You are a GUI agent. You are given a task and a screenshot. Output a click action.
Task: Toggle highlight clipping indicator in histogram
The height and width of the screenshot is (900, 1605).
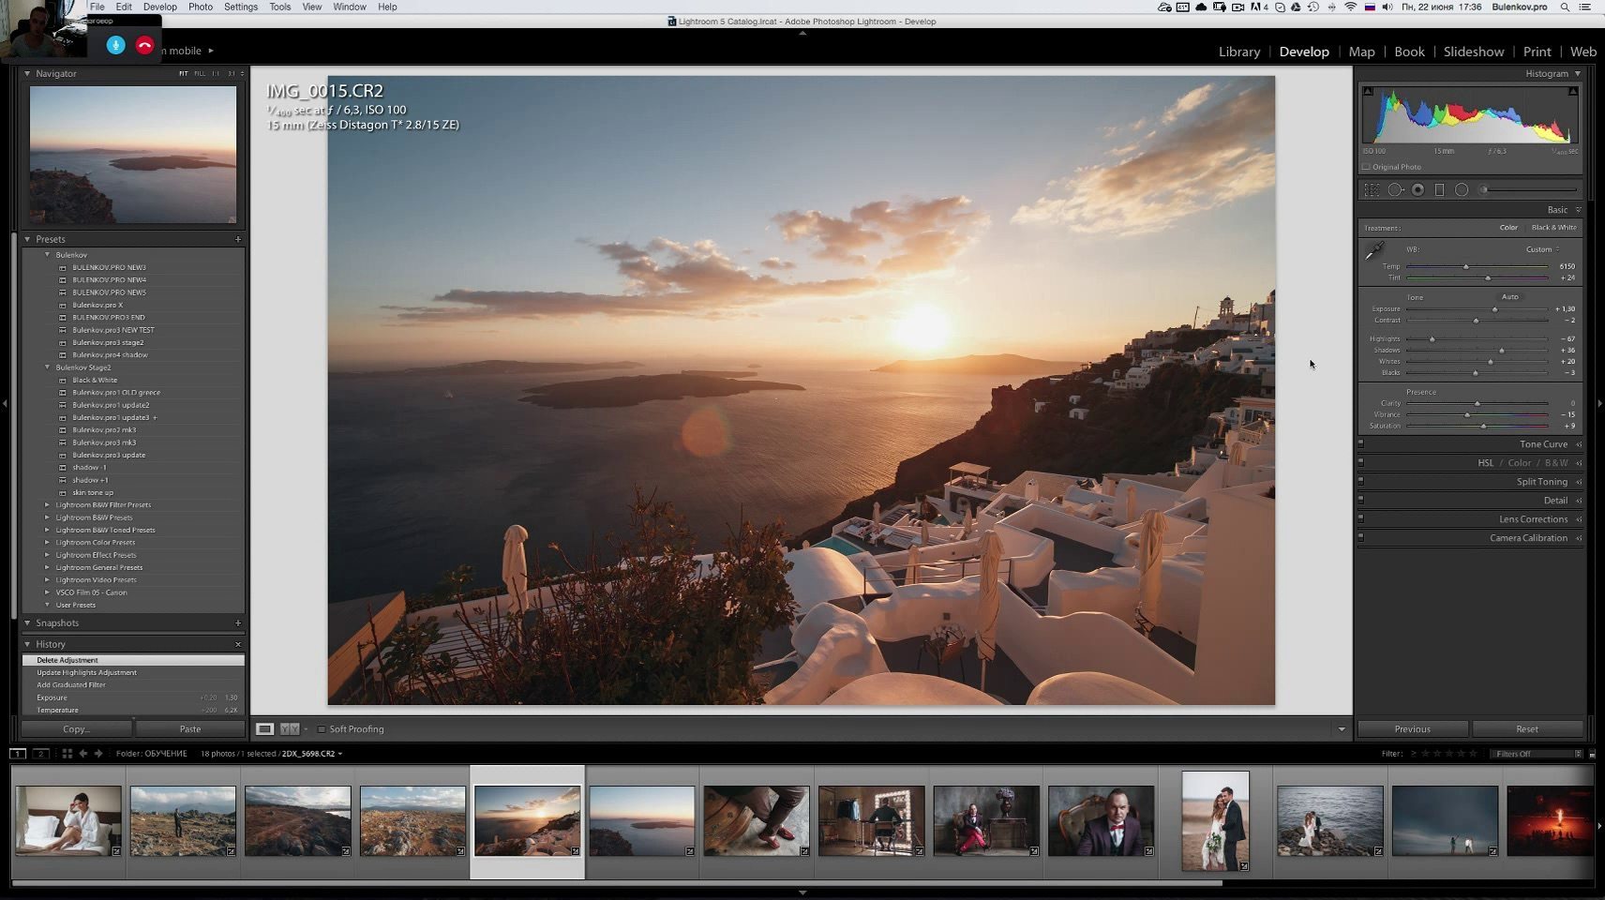(x=1572, y=91)
